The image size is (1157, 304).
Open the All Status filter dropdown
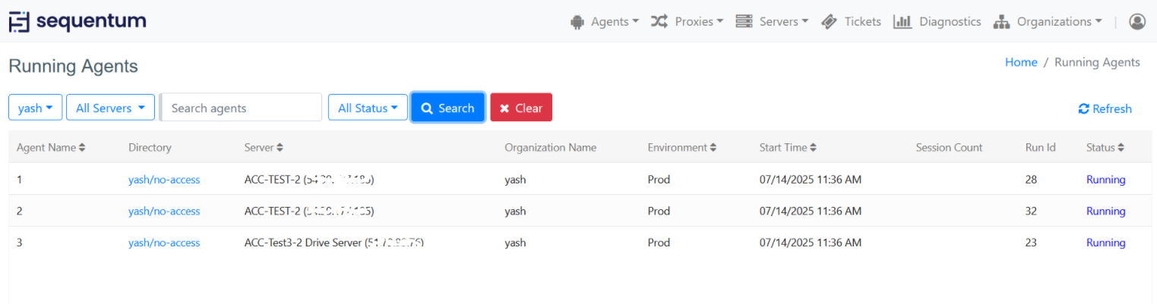tap(368, 108)
